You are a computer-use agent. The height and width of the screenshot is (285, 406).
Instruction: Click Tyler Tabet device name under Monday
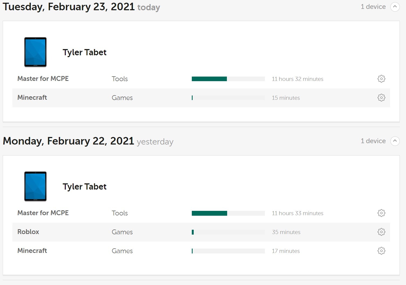tap(84, 187)
